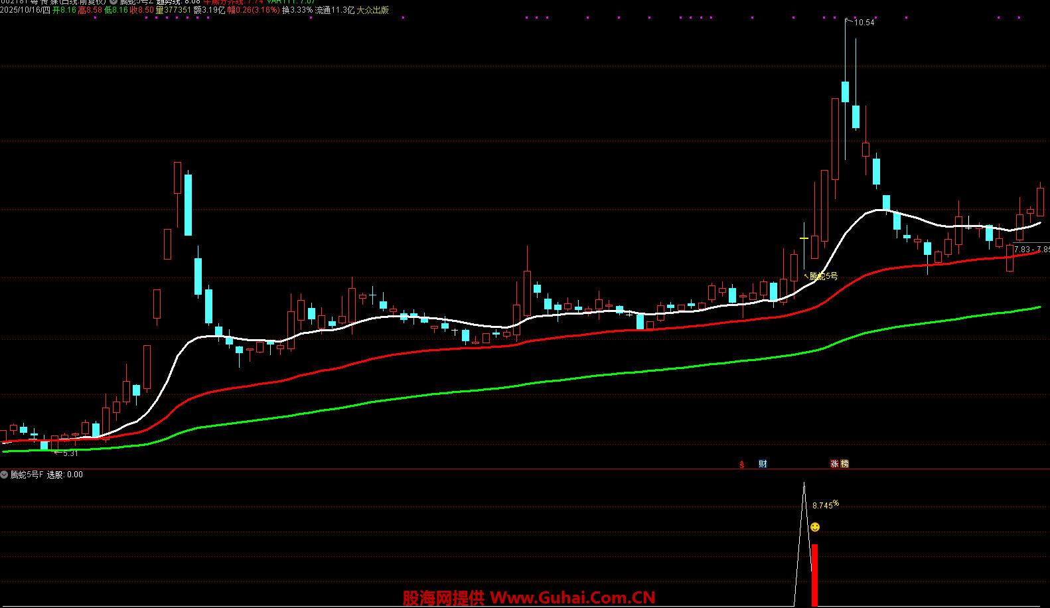Viewport: 1050px width, 608px height.
Task: Click the 5.31 low price marker
Action: click(x=70, y=453)
